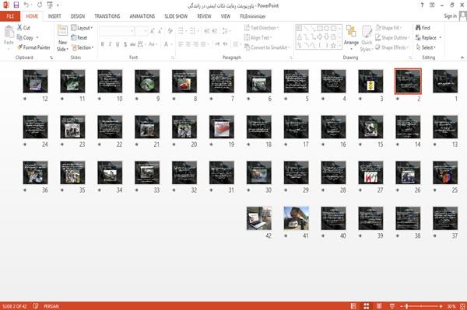Add a New Slide using the slide icon
Image resolution: width=467 pixels, height=310 pixels.
pyautogui.click(x=62, y=31)
